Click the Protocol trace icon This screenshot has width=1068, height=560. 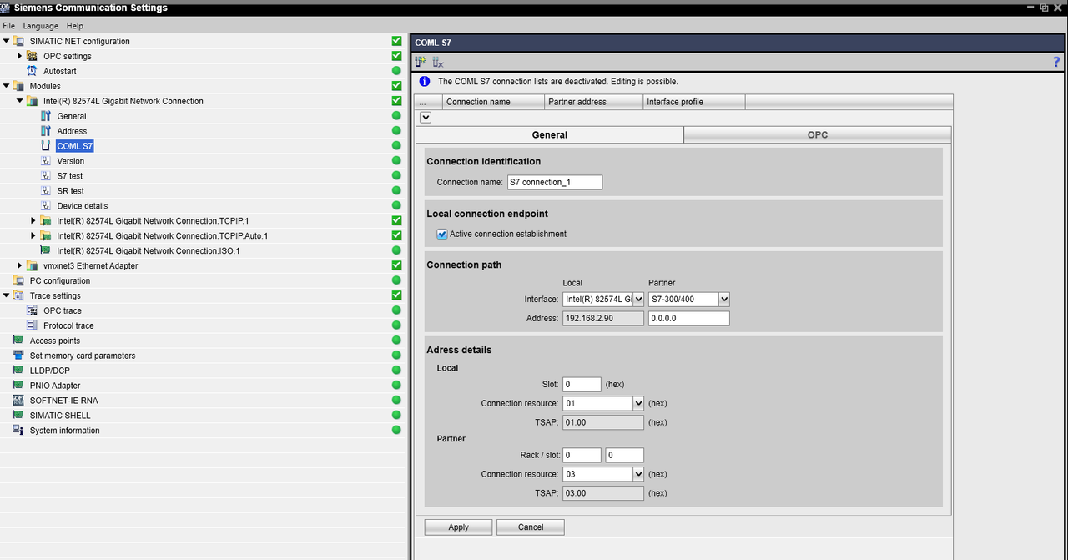click(x=32, y=325)
